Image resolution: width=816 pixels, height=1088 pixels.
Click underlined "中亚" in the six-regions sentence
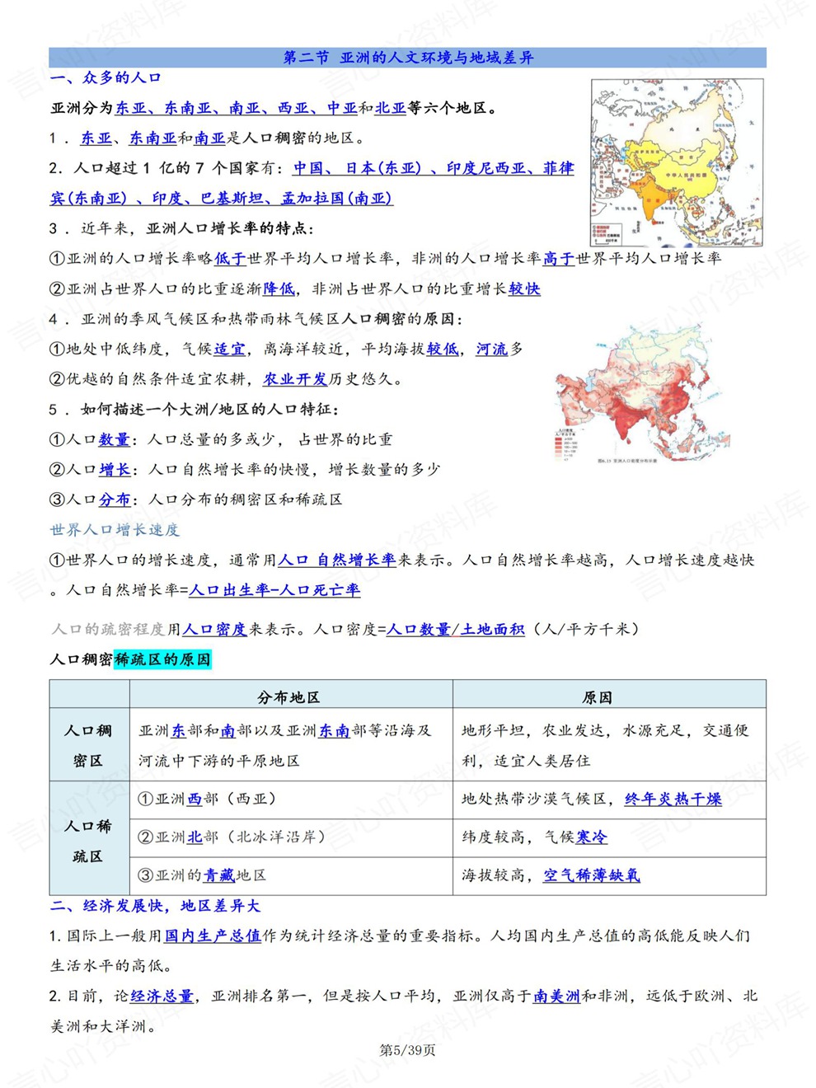click(x=342, y=108)
